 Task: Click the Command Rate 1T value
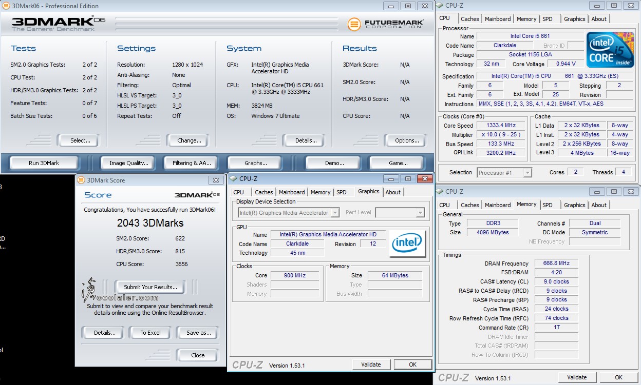(556, 328)
